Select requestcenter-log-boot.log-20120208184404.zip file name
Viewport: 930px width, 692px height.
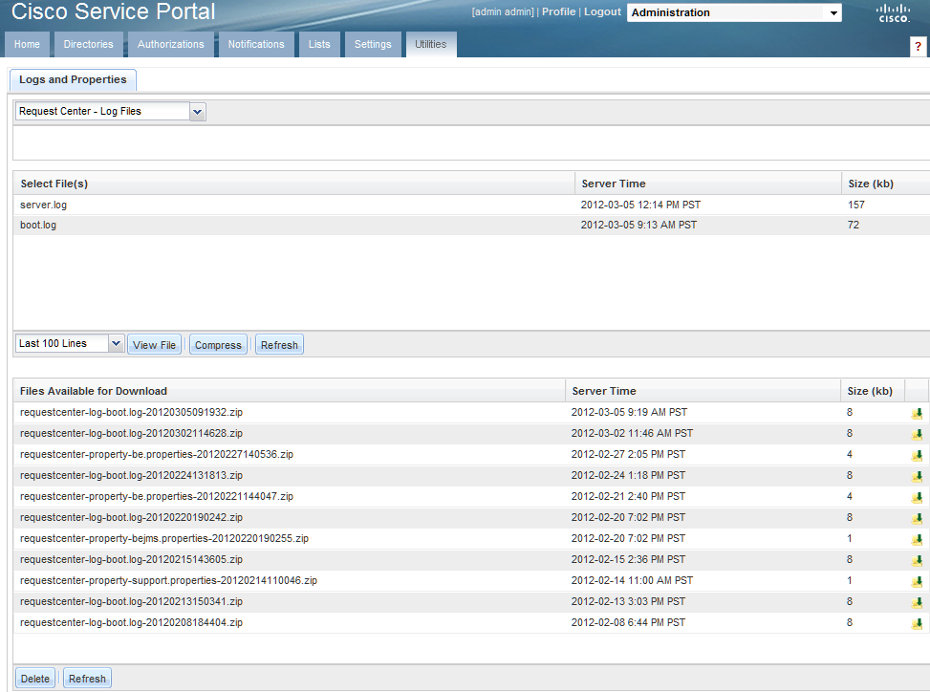pyautogui.click(x=131, y=622)
